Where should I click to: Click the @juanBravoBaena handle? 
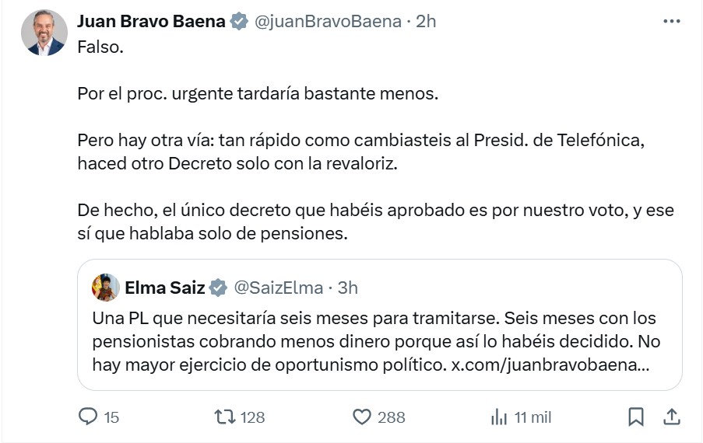coord(327,22)
